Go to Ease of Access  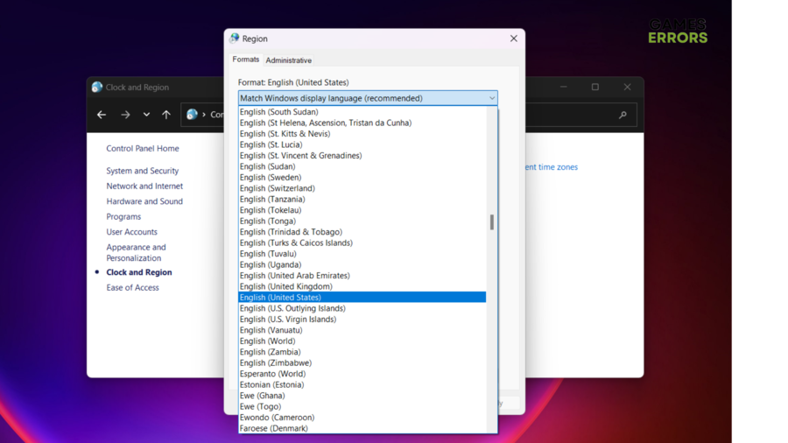coord(133,287)
